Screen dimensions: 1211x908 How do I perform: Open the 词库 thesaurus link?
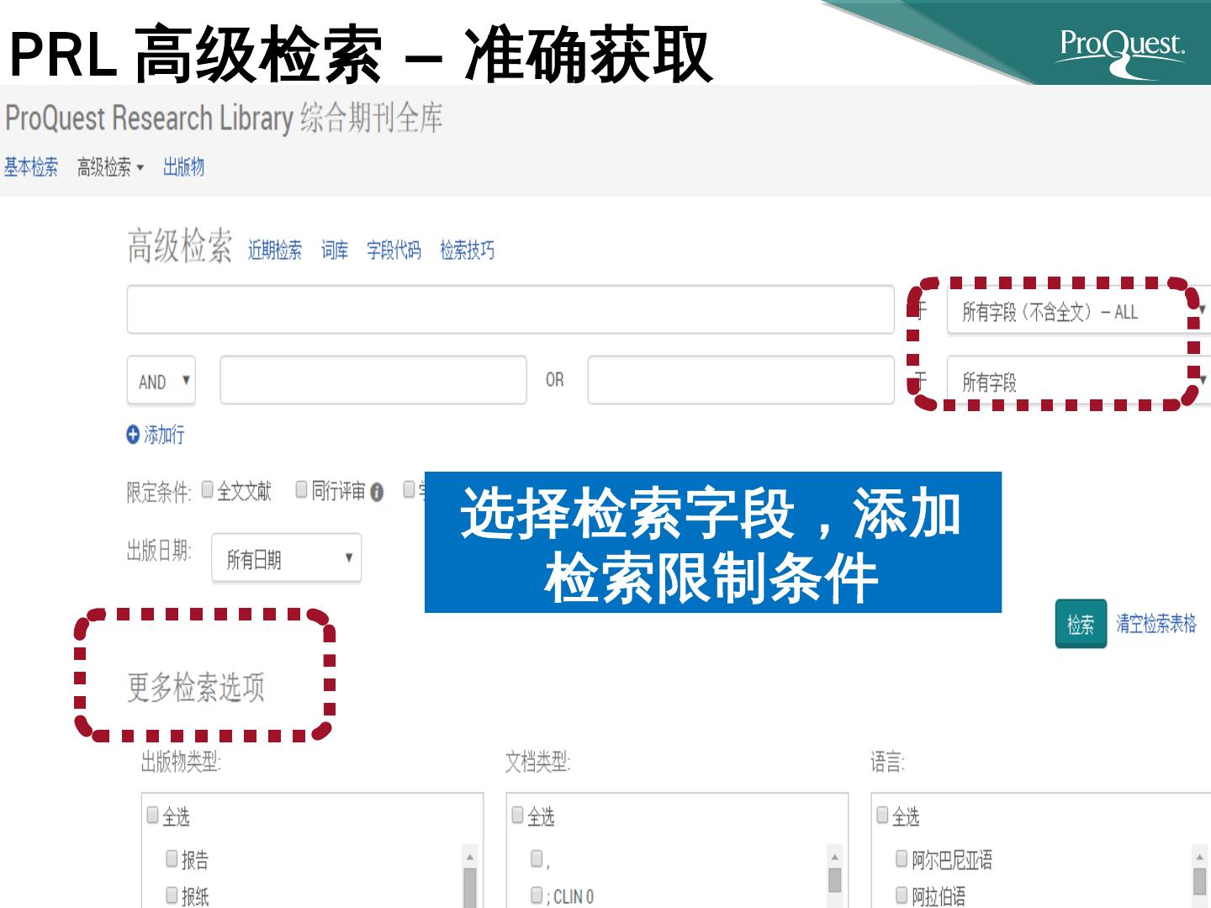point(335,251)
